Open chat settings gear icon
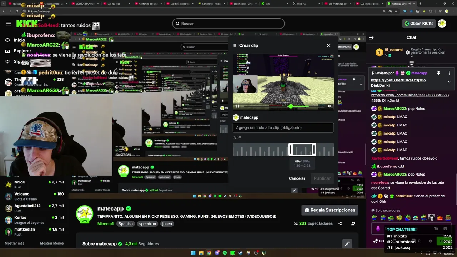457x257 pixels. 430,241
